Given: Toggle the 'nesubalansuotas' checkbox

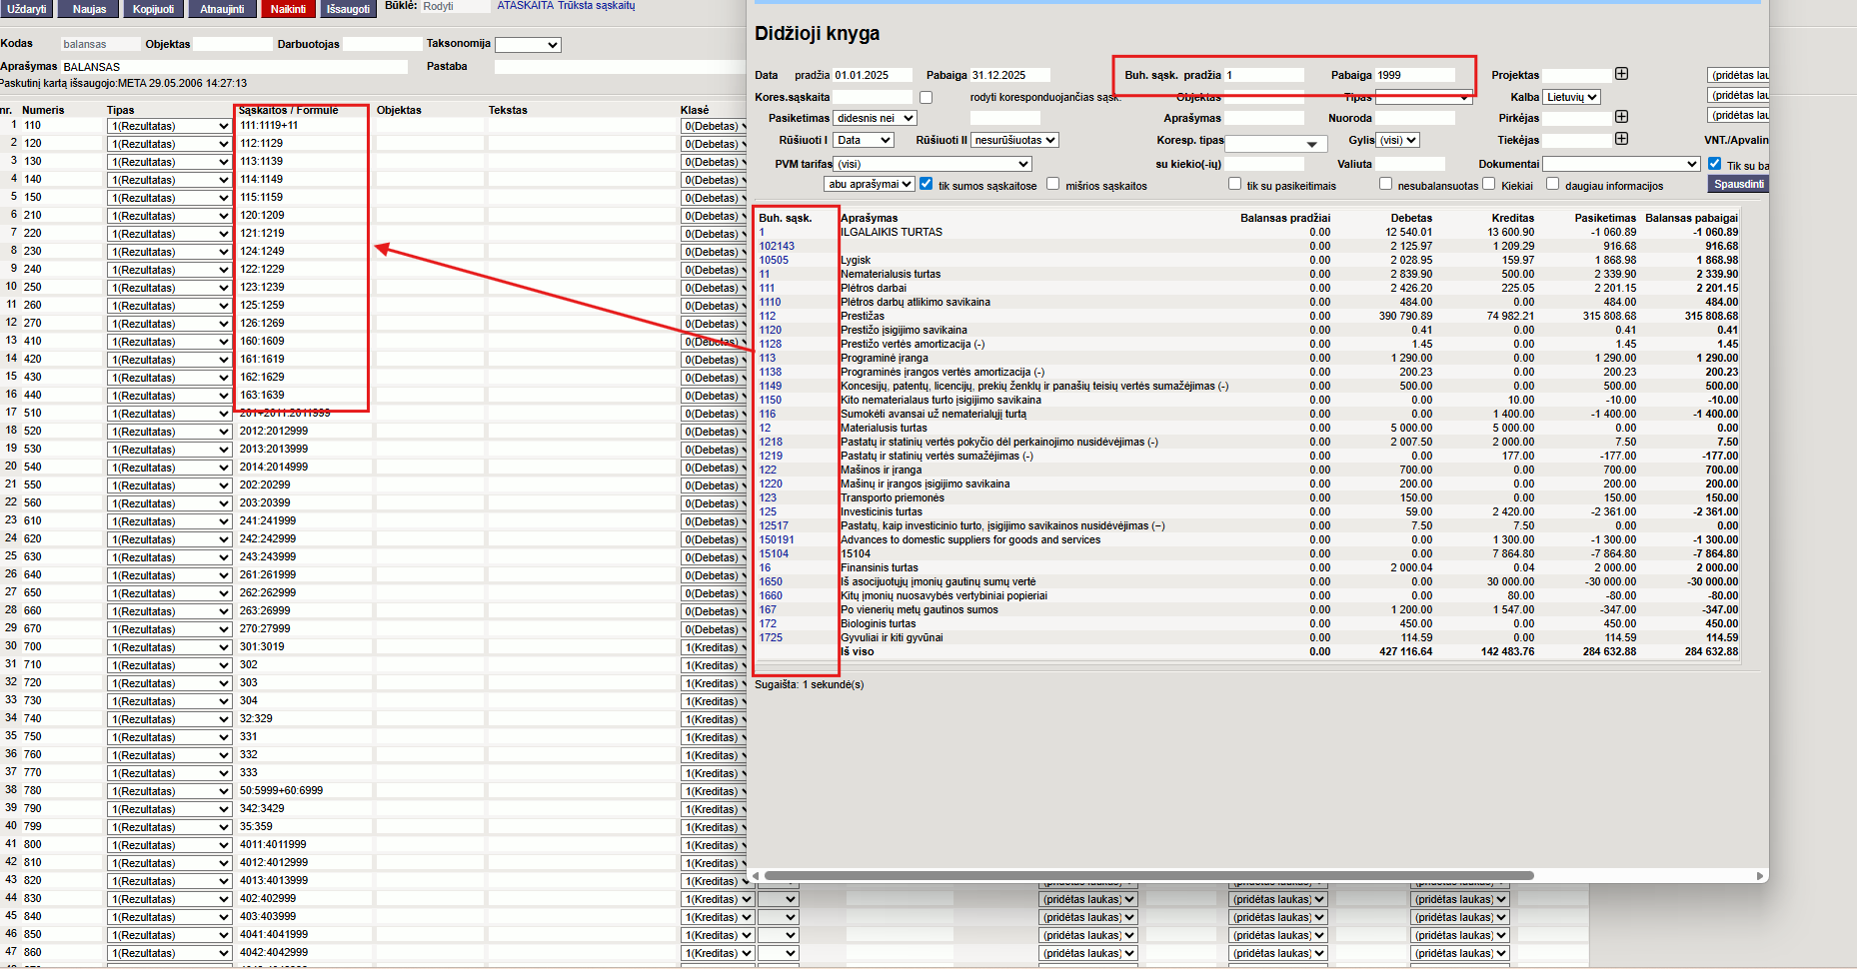Looking at the screenshot, I should click(x=1385, y=184).
